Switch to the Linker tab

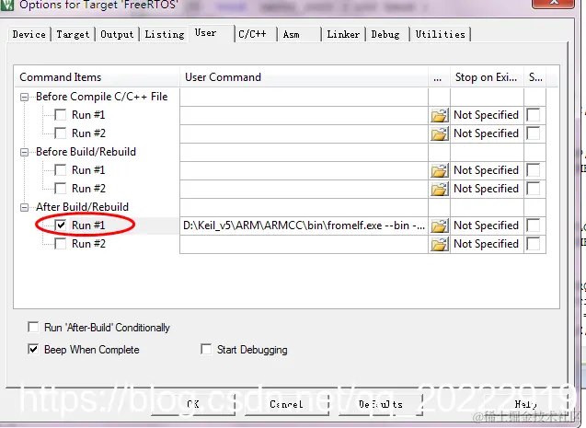click(343, 34)
